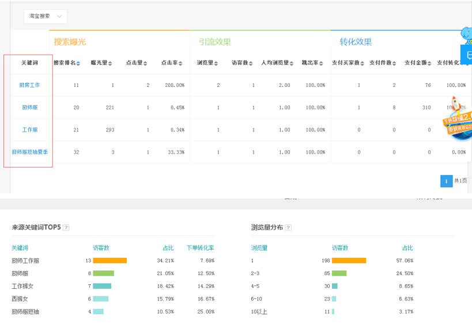Click the 关键词 column header
This screenshot has height=328, width=472.
coord(29,63)
